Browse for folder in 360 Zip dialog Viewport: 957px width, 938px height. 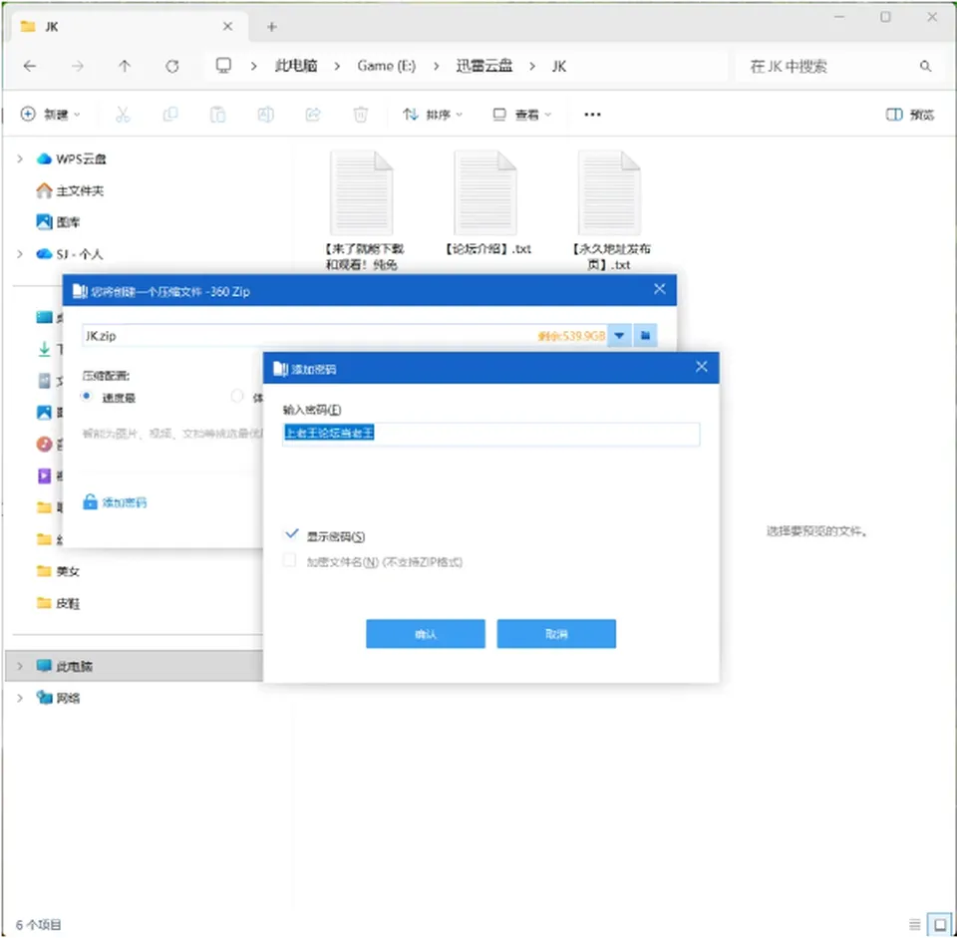(x=645, y=335)
